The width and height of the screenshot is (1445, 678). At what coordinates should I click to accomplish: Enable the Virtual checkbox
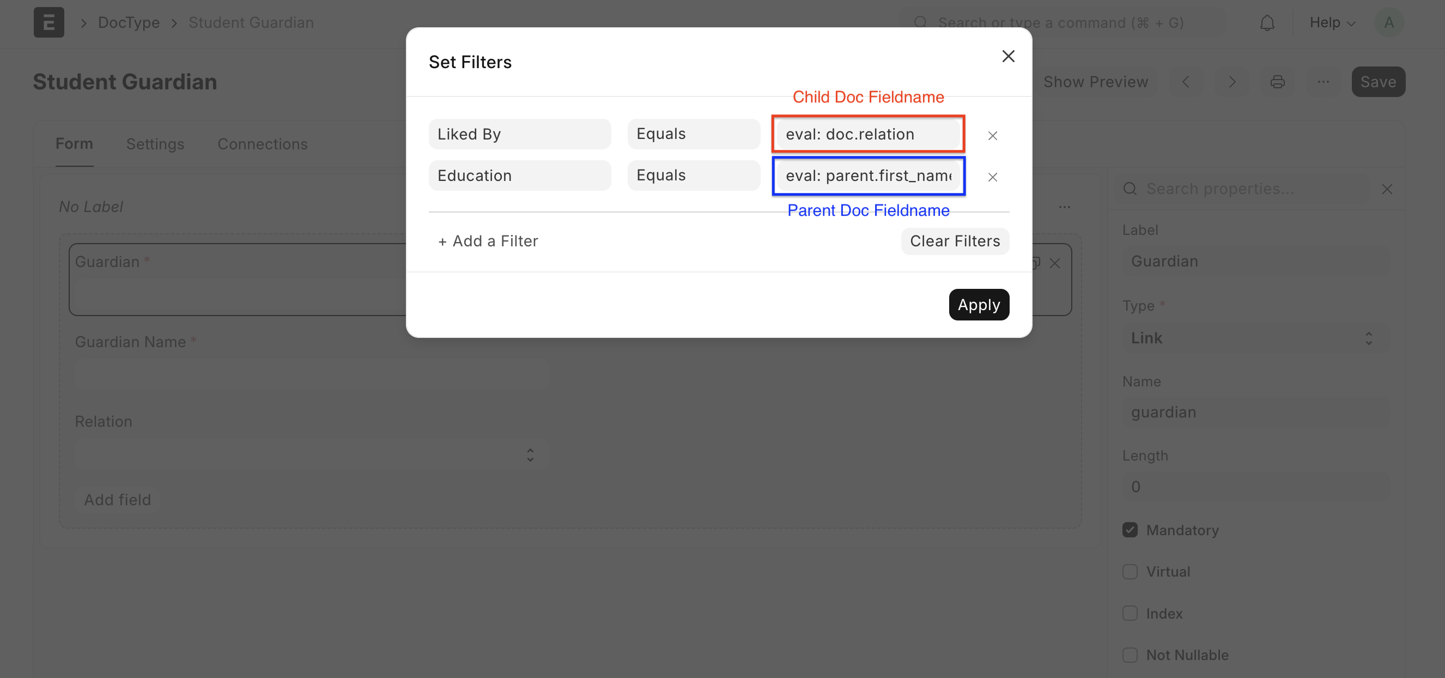tap(1130, 571)
